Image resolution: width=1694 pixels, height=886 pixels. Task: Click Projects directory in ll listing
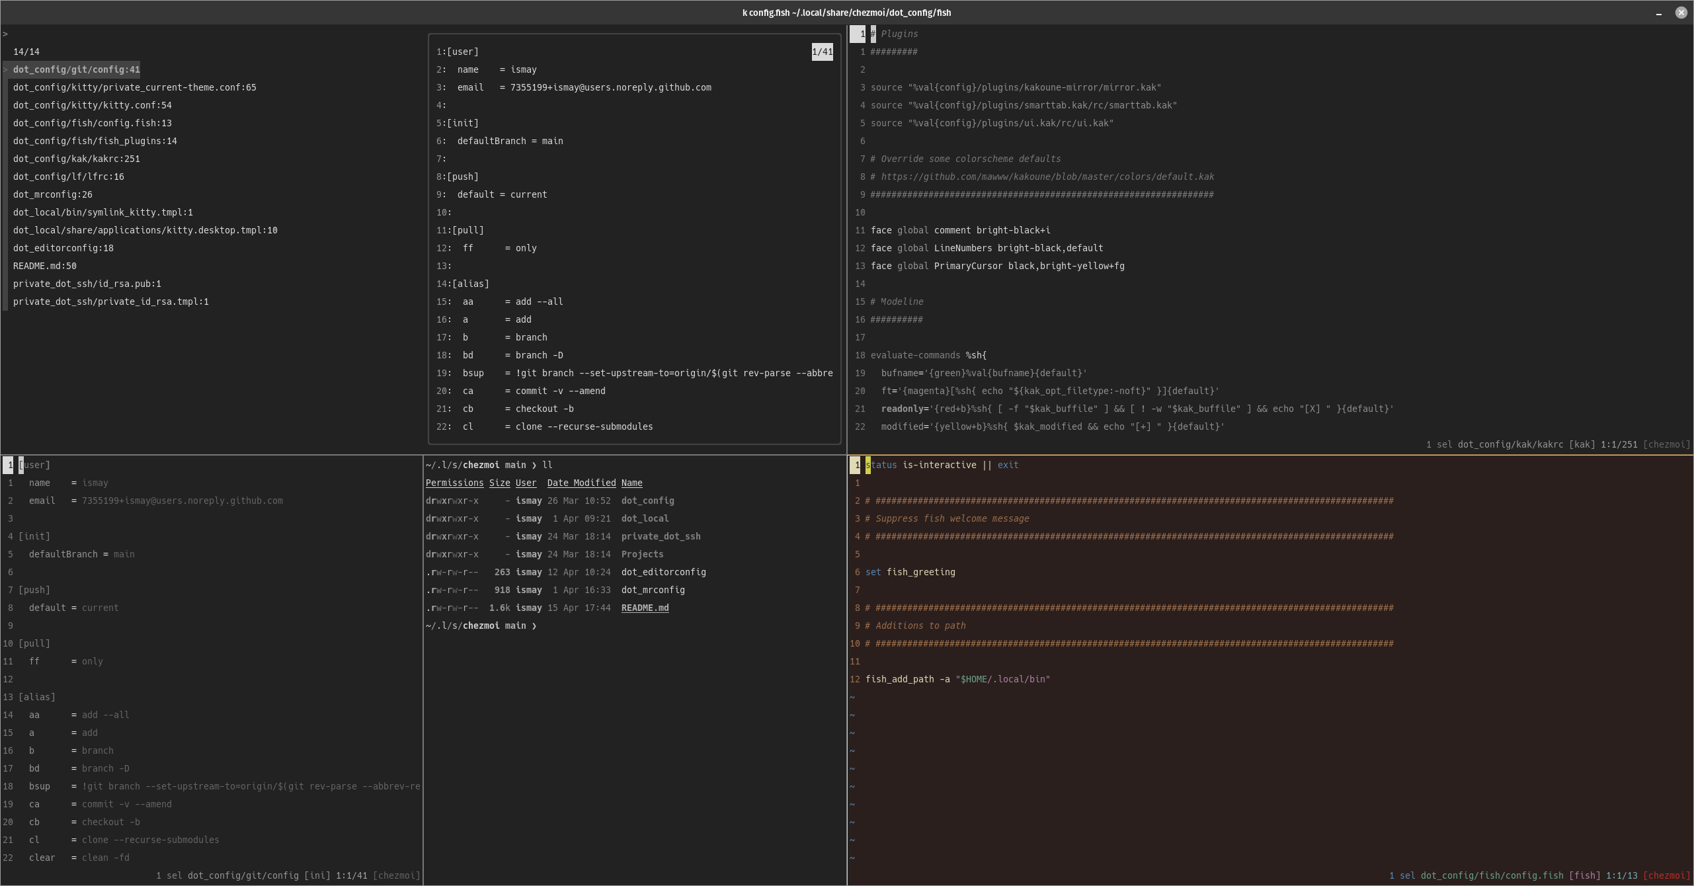click(x=643, y=554)
